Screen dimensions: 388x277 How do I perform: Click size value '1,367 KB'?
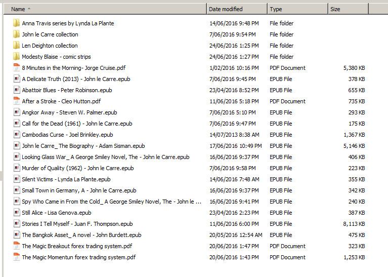(354, 135)
